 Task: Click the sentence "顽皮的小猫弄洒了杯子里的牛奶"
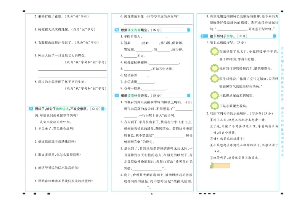(x=62, y=82)
